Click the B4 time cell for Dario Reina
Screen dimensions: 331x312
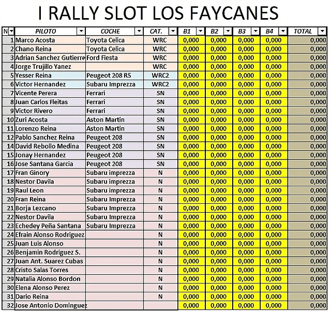click(274, 296)
